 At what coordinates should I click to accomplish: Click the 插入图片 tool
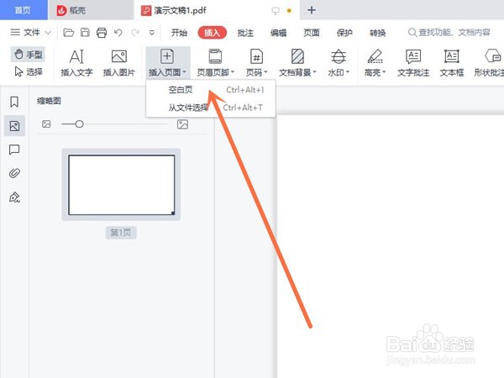click(119, 63)
